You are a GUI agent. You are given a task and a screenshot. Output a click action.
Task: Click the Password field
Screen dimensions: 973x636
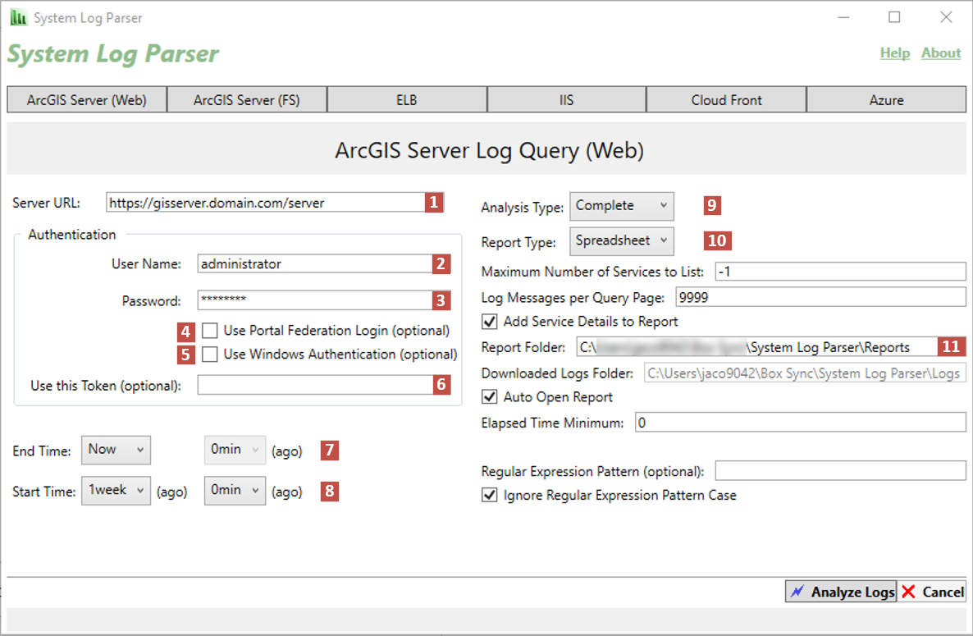(324, 300)
